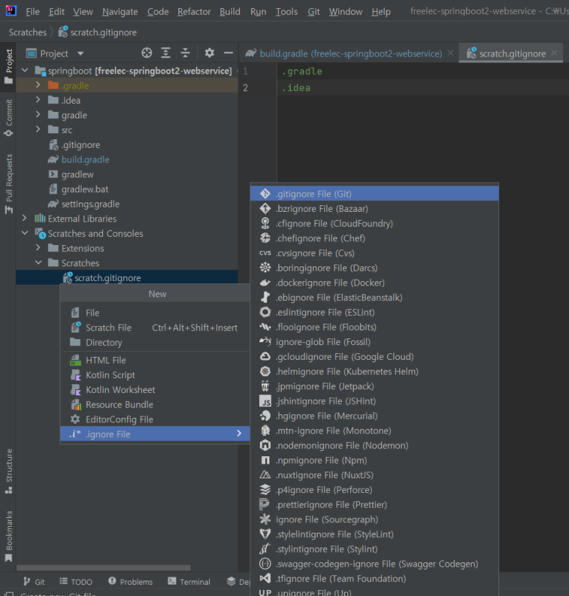Select .jshintignore File (JSHint) entry

click(374, 401)
